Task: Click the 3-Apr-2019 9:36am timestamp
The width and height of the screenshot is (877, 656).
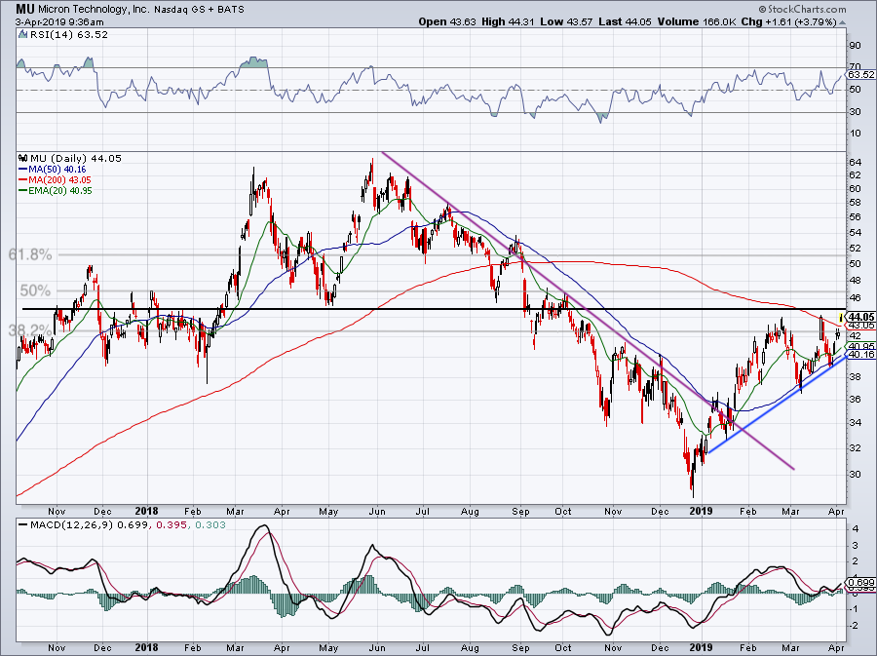Action: (x=58, y=21)
